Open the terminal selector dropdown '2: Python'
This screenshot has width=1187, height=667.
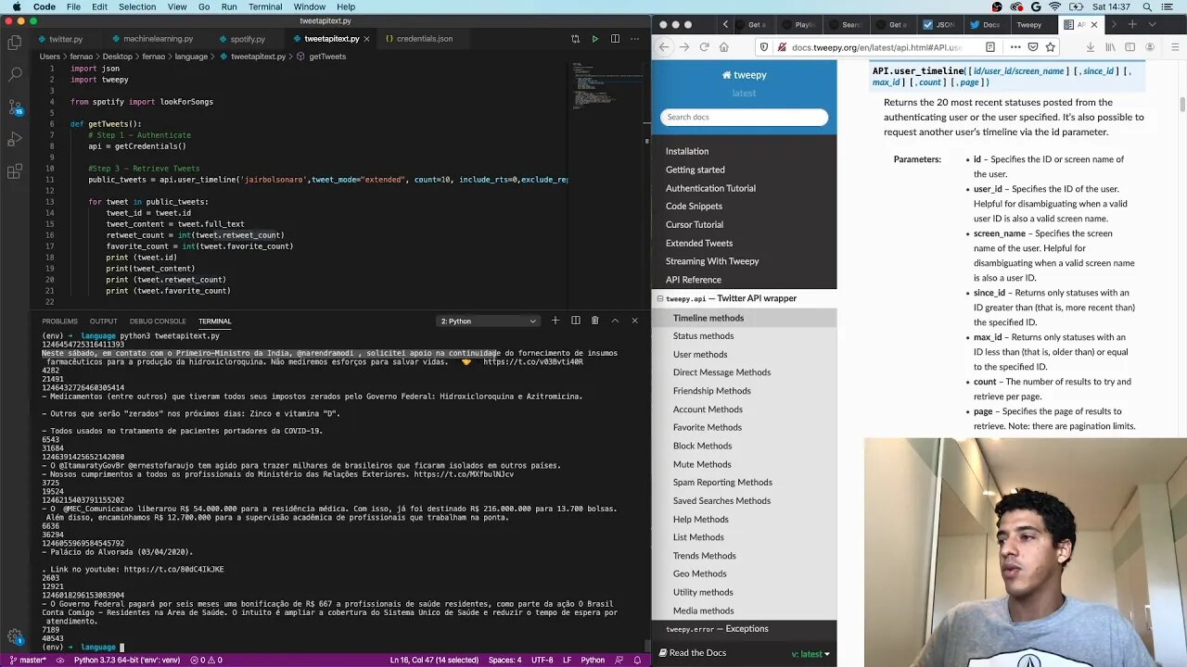(488, 321)
